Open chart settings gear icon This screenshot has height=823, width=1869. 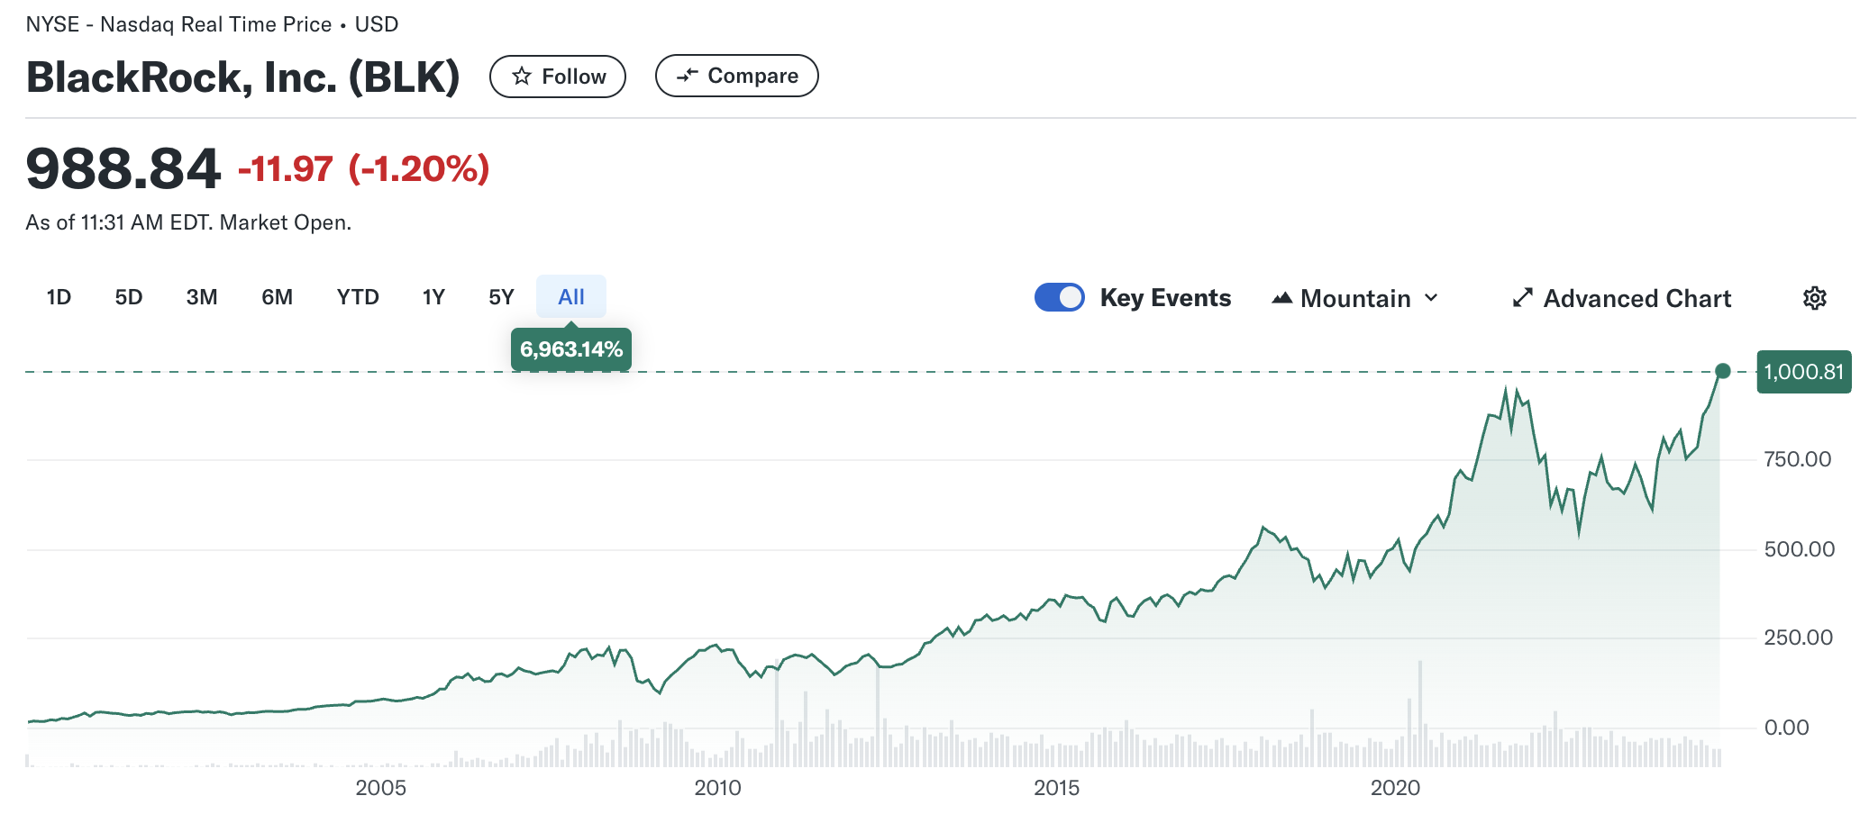click(1814, 298)
